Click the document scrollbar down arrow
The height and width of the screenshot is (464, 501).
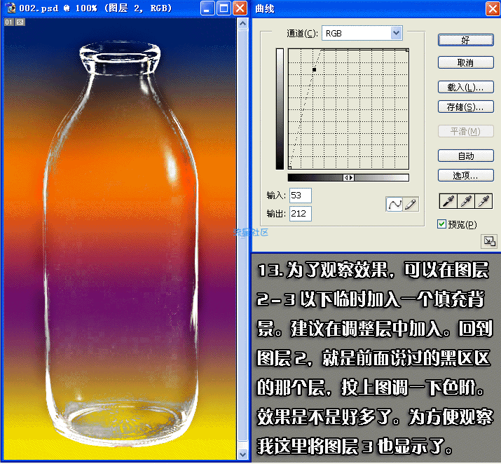pos(243,453)
